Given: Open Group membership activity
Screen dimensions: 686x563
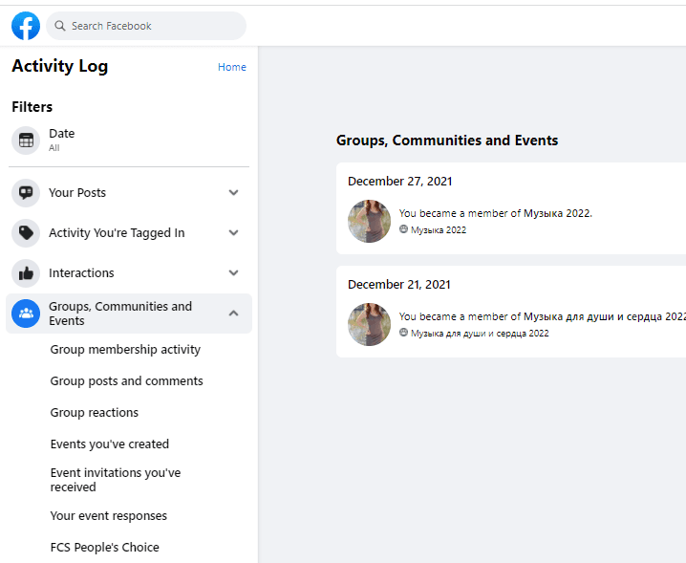Looking at the screenshot, I should click(125, 350).
